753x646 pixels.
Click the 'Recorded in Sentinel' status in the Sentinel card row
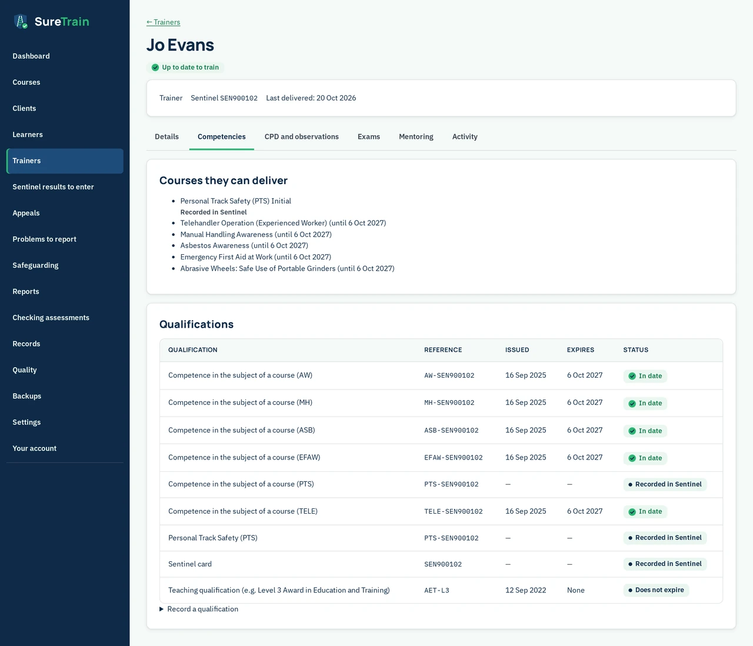pyautogui.click(x=665, y=564)
